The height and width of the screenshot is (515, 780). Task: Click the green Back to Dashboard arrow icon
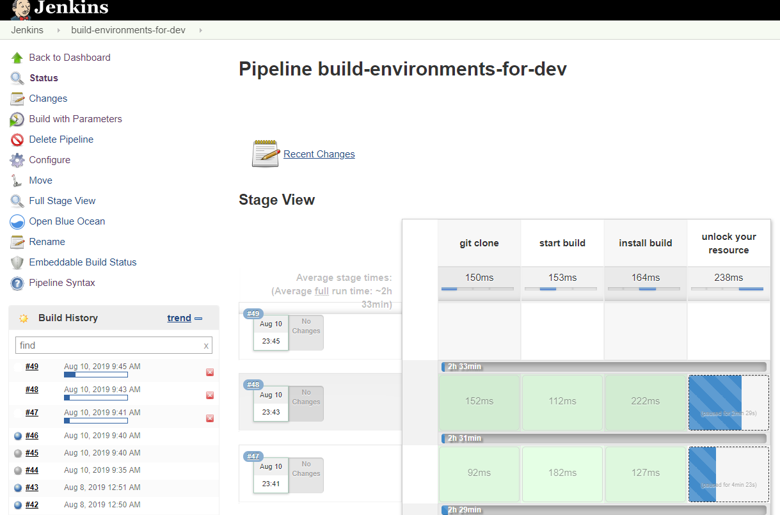coord(17,58)
